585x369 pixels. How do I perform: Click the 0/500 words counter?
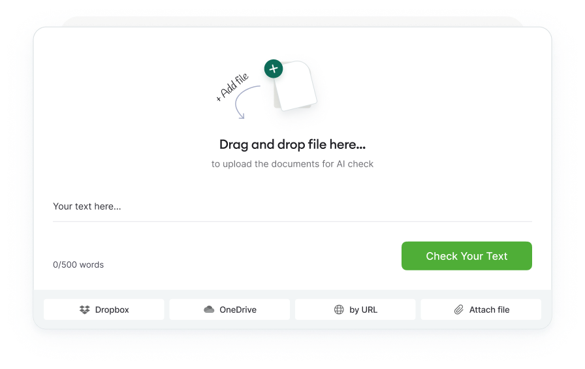(78, 265)
